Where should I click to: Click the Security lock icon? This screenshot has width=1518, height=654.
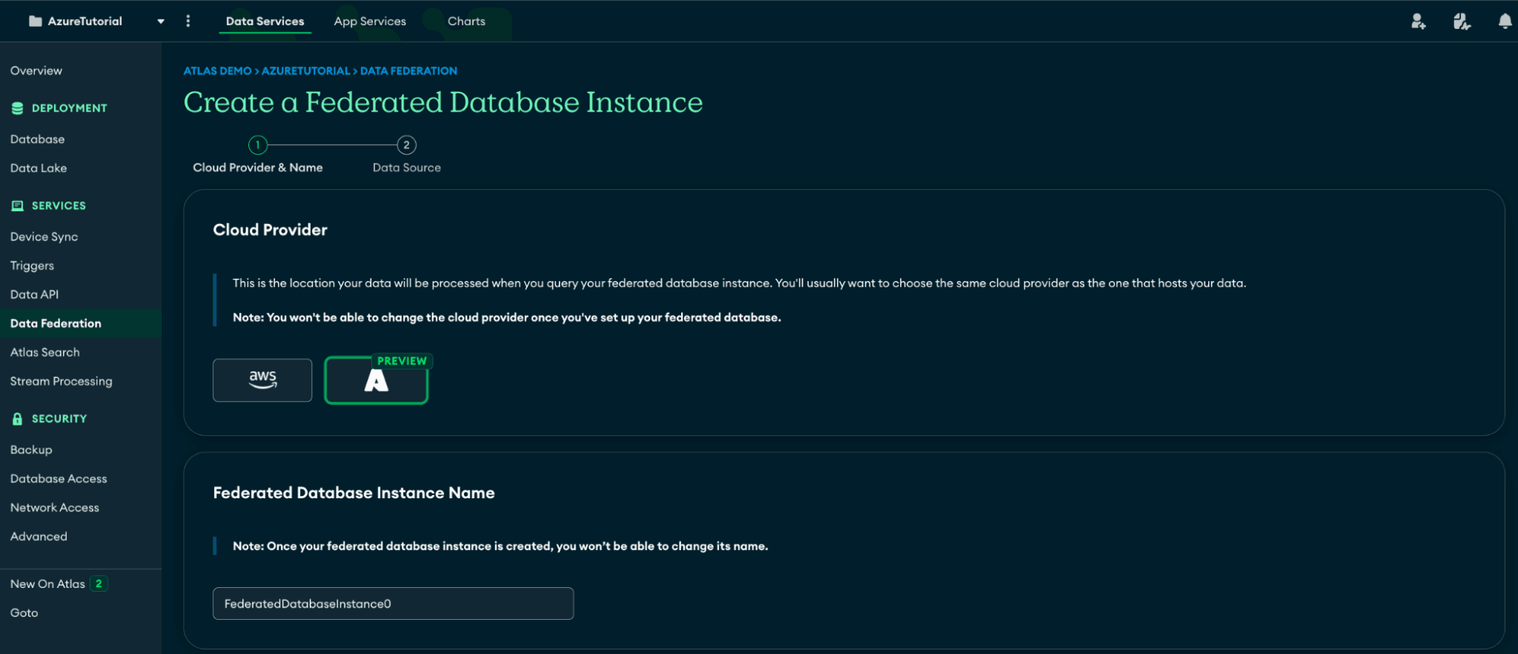pos(17,419)
